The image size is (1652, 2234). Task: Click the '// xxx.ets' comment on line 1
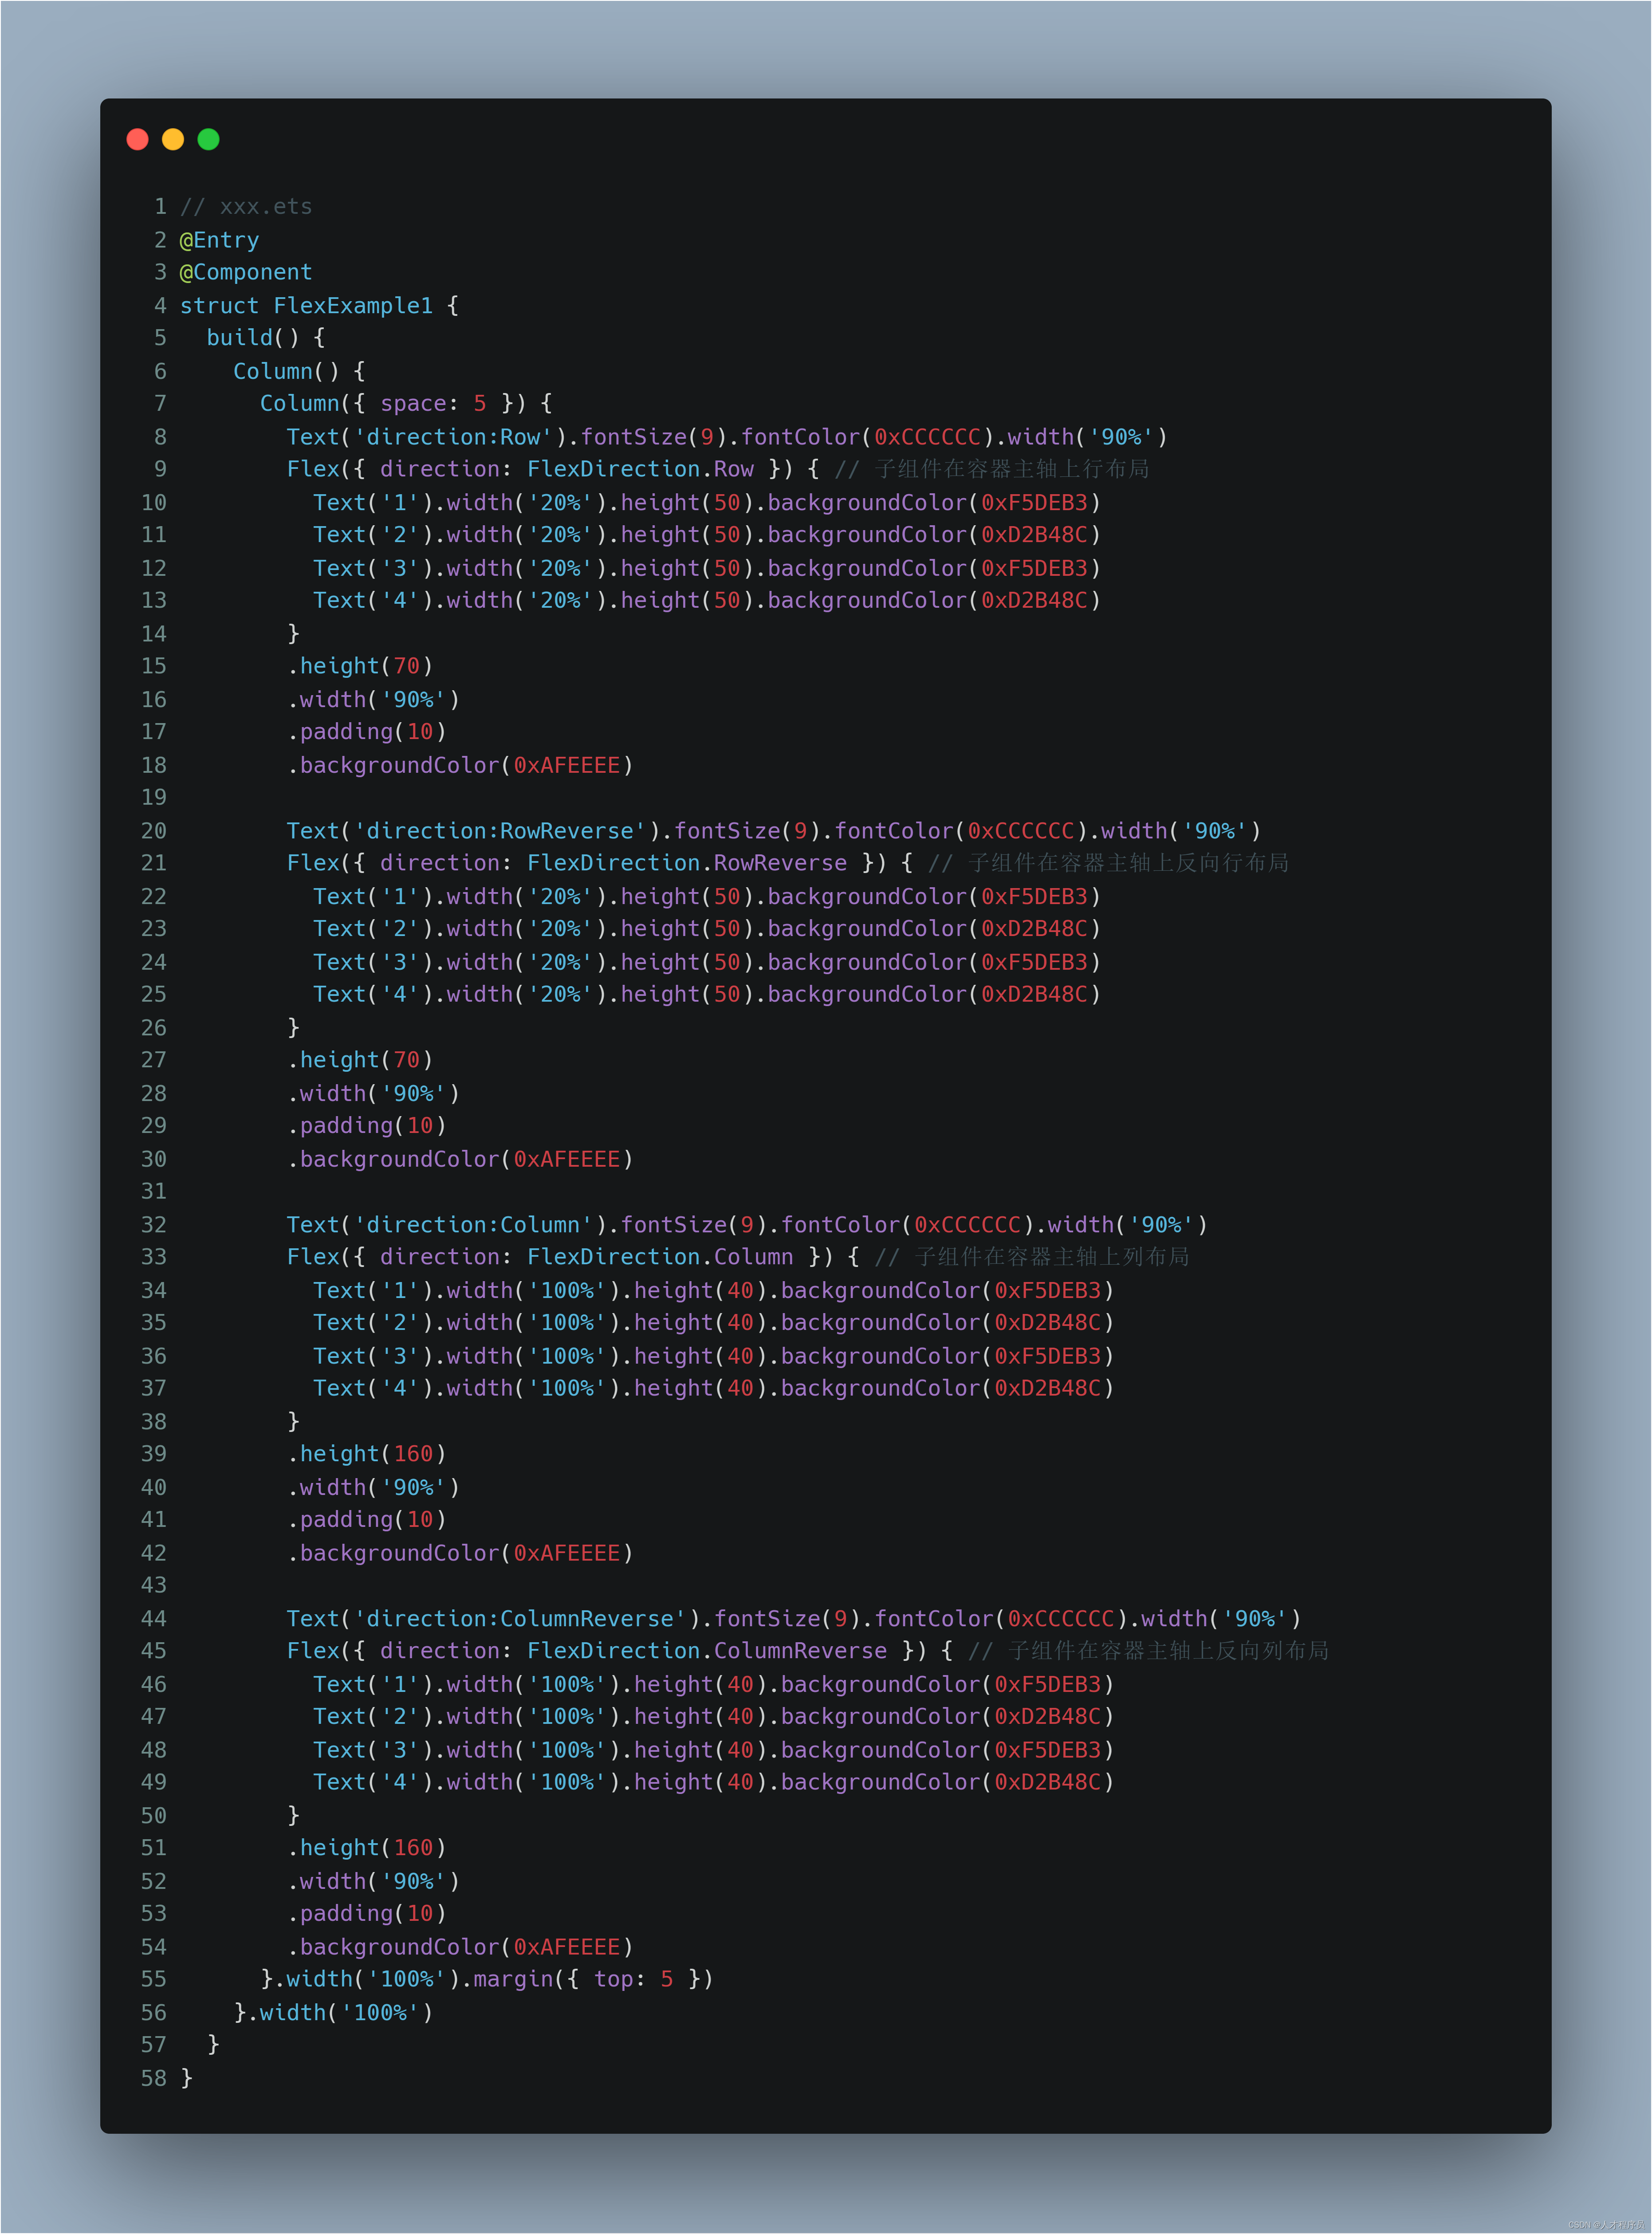point(246,207)
